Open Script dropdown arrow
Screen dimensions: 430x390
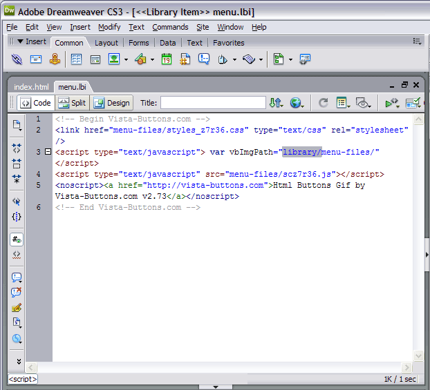pos(261,59)
